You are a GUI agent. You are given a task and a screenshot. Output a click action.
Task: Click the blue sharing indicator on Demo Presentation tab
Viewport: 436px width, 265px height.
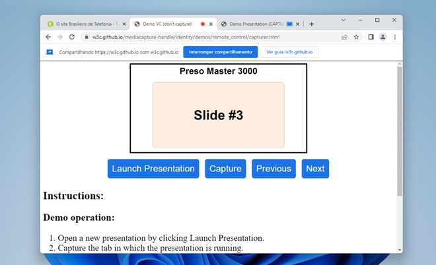click(x=289, y=24)
